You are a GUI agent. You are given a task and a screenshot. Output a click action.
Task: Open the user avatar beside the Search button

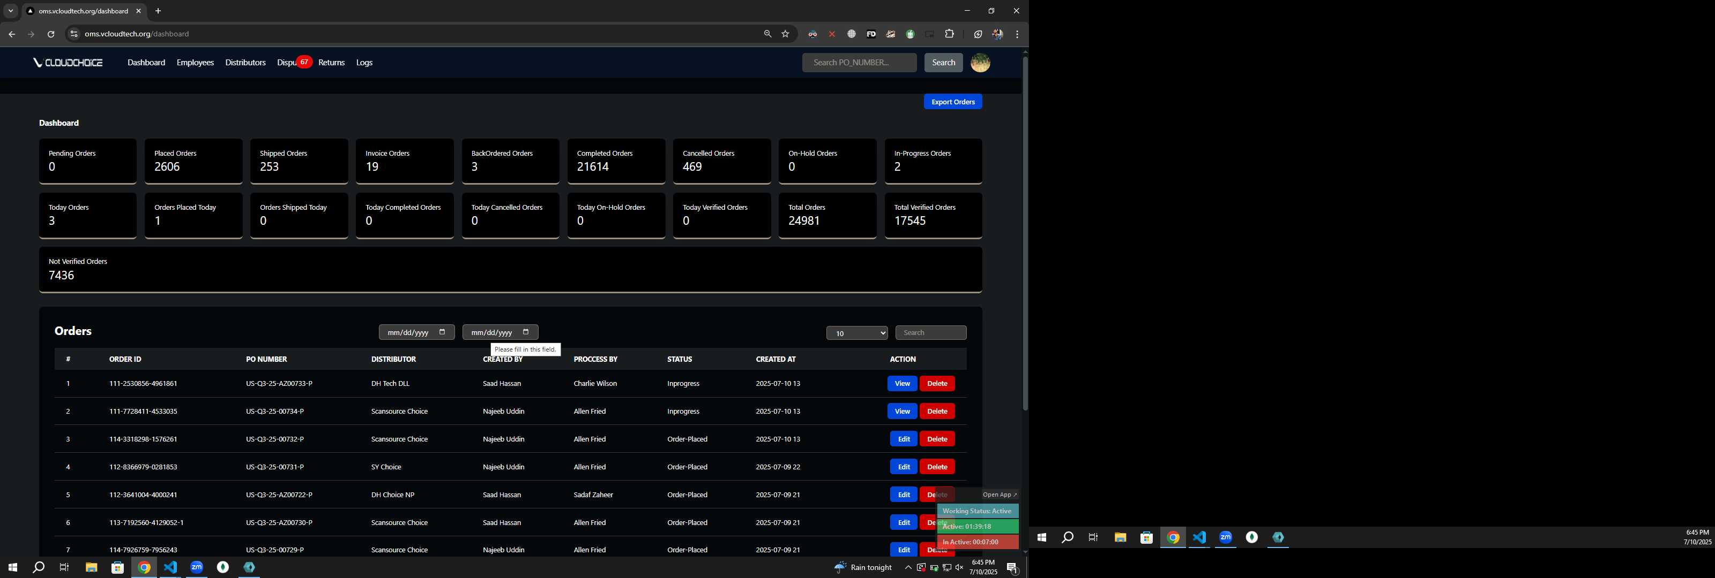click(x=980, y=63)
